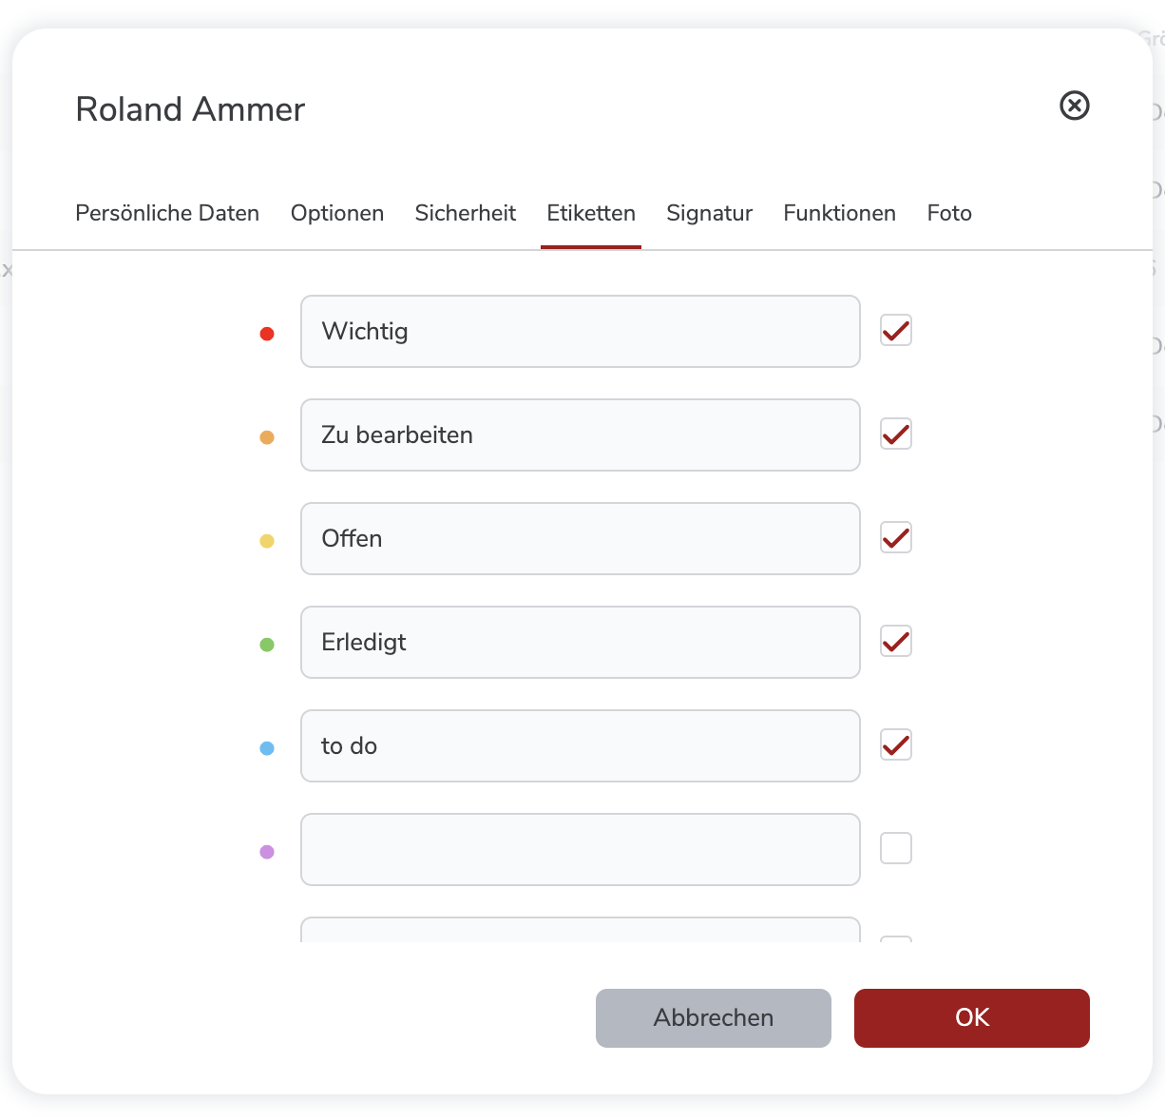The height and width of the screenshot is (1120, 1165).
Task: Disable the Zu bearbeiten label checkbox
Action: tap(895, 434)
